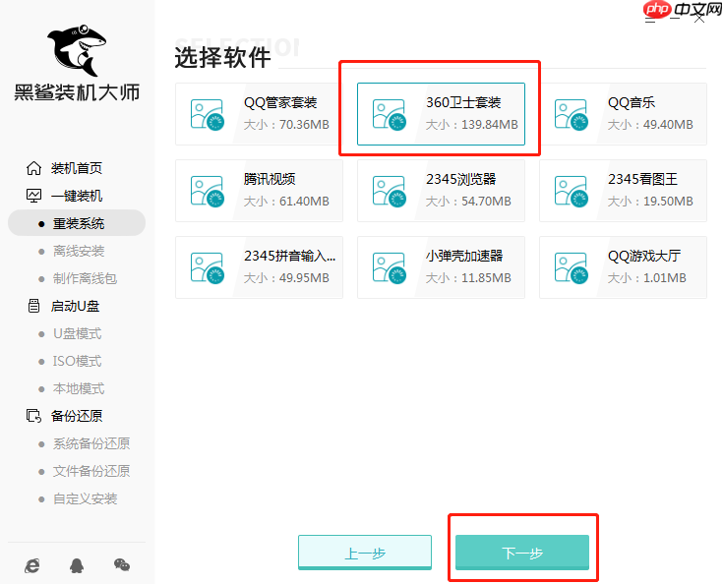
Task: Click the 选择软件 page heading
Action: (x=222, y=58)
